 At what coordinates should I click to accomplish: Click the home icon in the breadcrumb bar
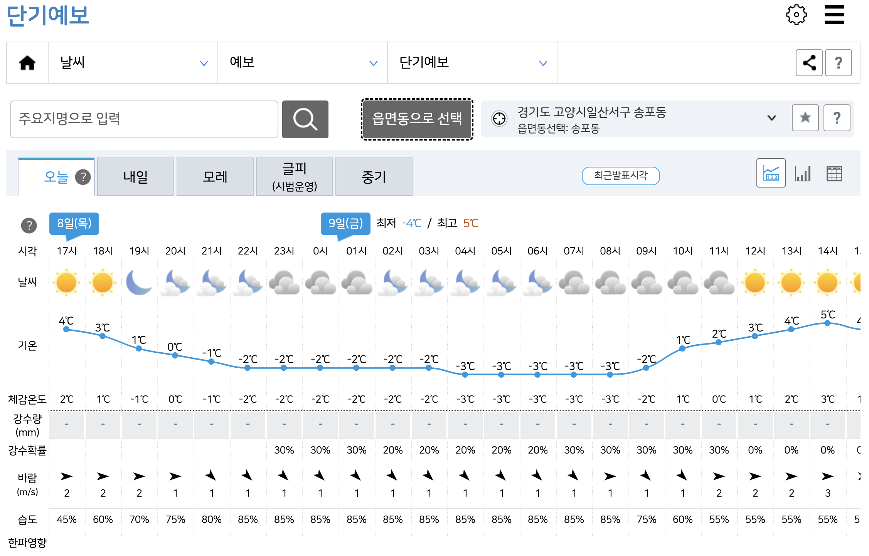tap(27, 63)
